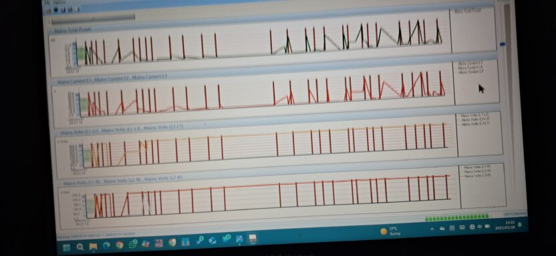
Task: Click the dark blue second toolbar icon
Action: coord(55,10)
